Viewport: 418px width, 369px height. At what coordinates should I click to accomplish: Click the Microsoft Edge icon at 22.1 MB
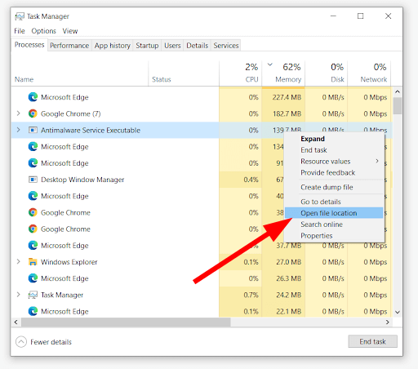tap(33, 311)
